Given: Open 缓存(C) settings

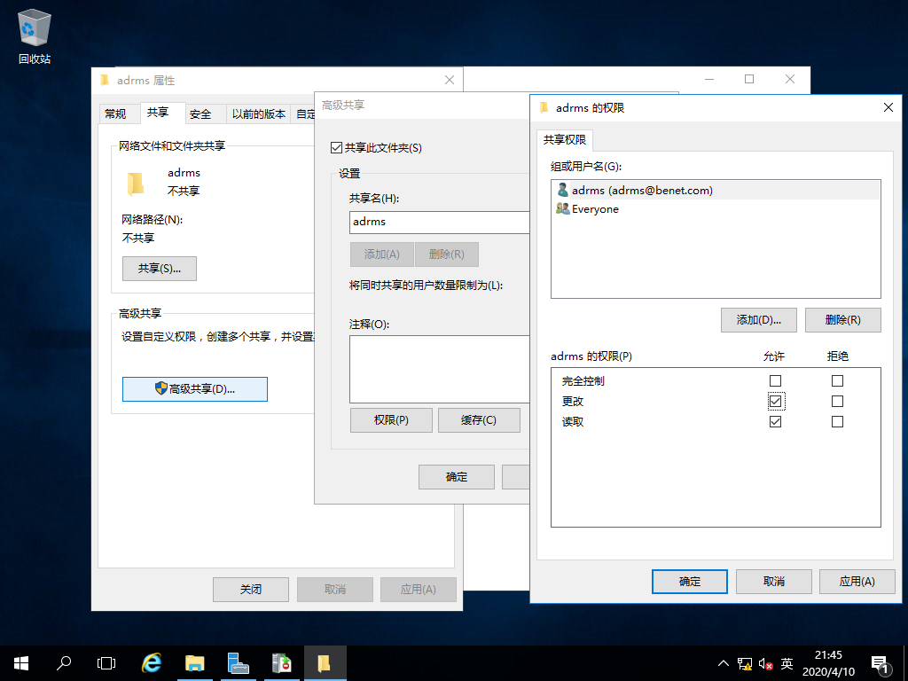Looking at the screenshot, I should tap(479, 419).
